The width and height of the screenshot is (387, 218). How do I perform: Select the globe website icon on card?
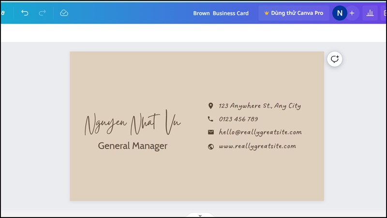click(211, 147)
